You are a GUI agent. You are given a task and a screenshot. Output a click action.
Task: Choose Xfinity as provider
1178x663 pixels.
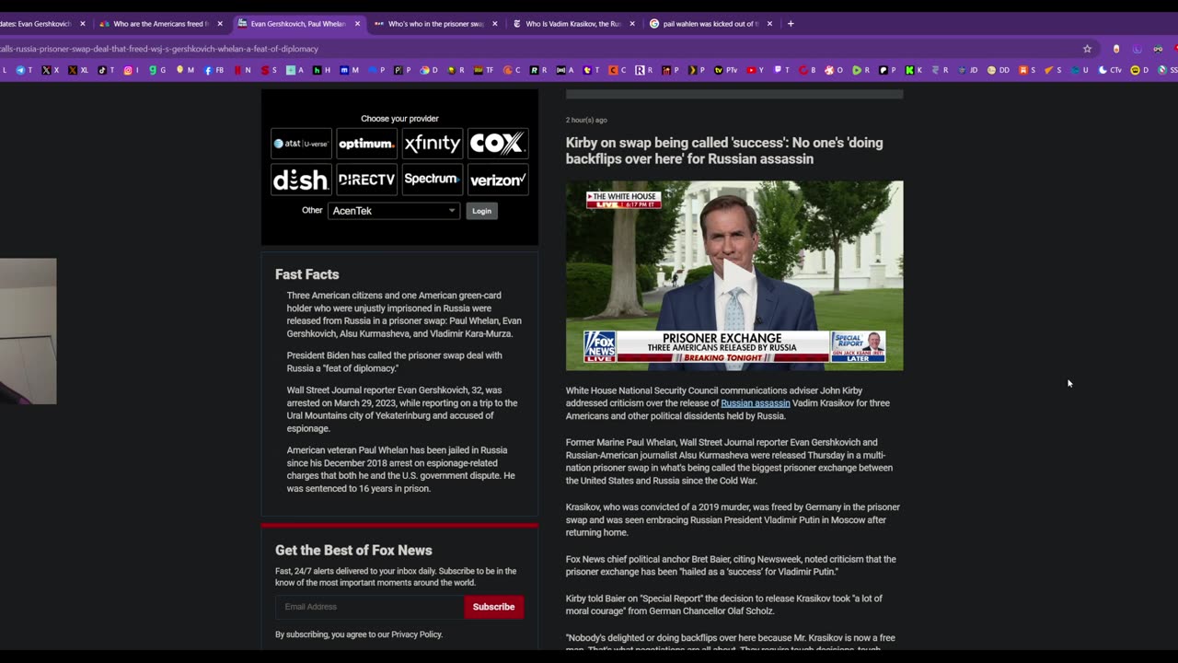point(432,144)
